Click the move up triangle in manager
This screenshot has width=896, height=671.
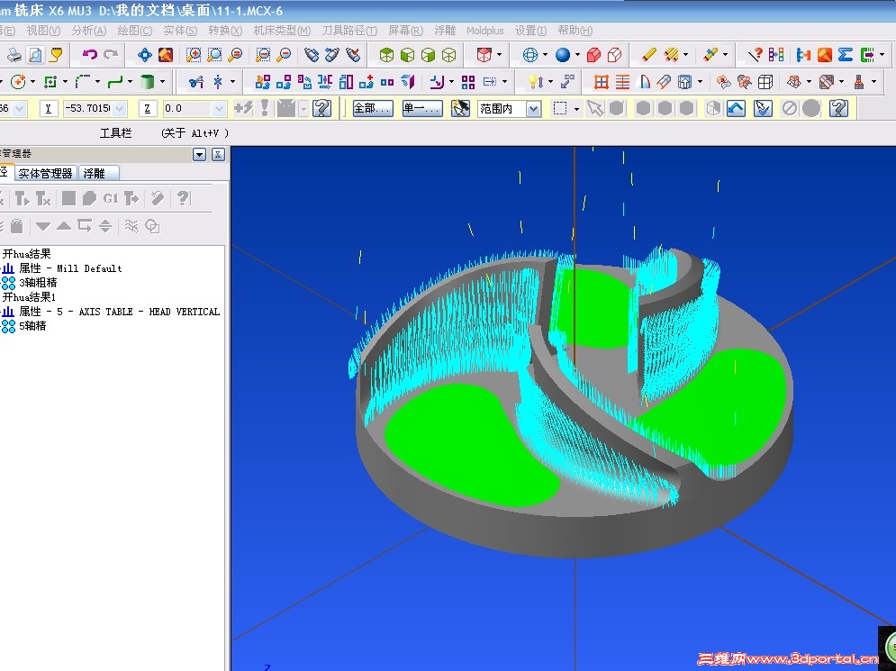click(x=64, y=226)
